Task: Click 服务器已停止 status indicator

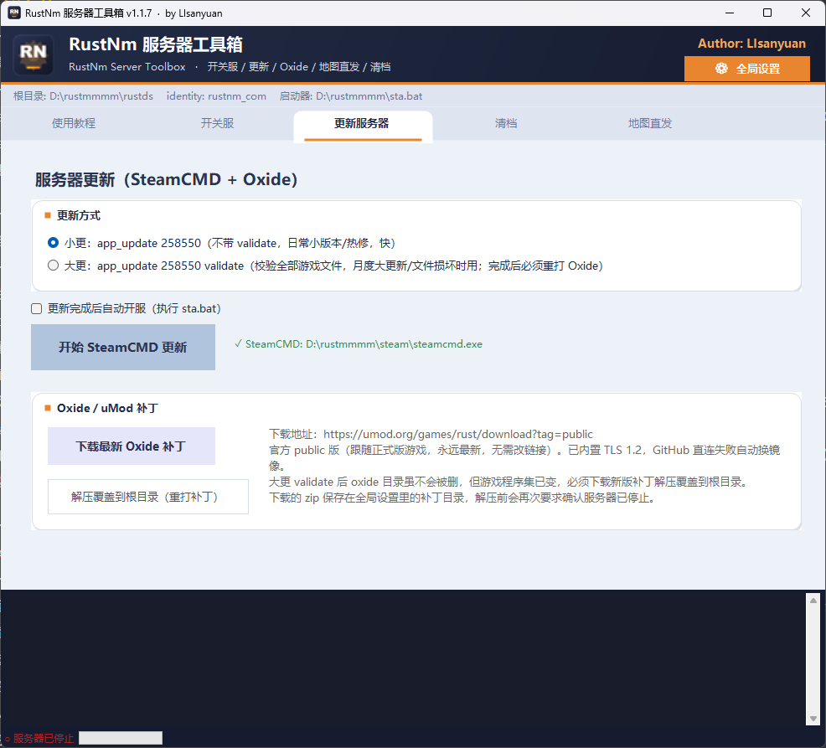Action: (x=39, y=739)
